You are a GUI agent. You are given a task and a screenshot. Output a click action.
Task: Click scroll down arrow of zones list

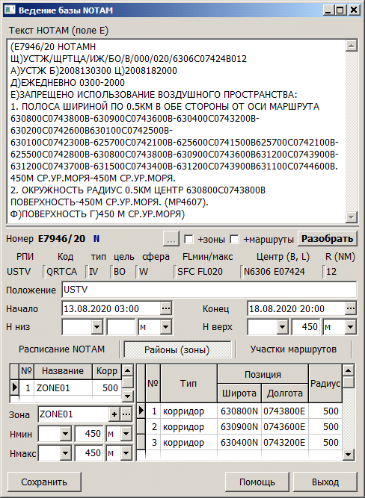pos(128,396)
